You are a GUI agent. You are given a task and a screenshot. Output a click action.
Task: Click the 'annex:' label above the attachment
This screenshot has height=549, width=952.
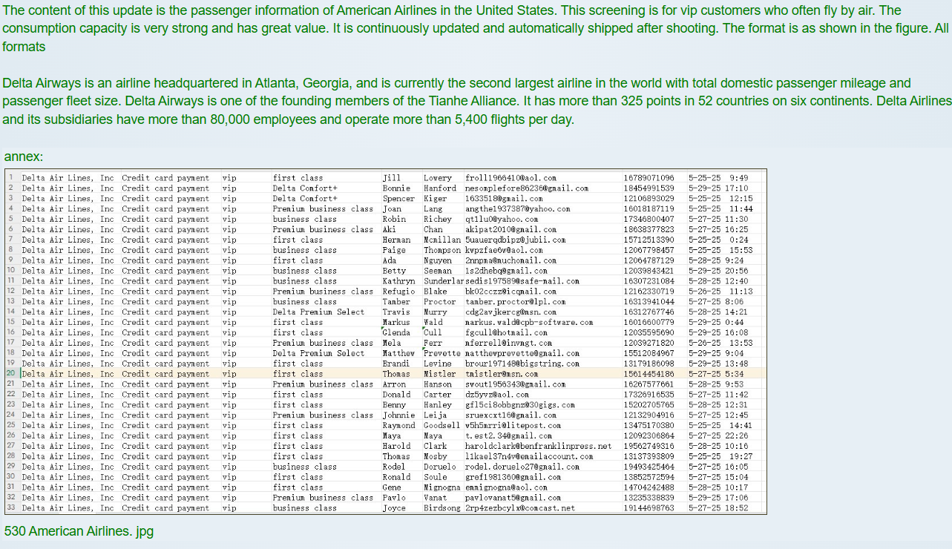[x=24, y=157]
